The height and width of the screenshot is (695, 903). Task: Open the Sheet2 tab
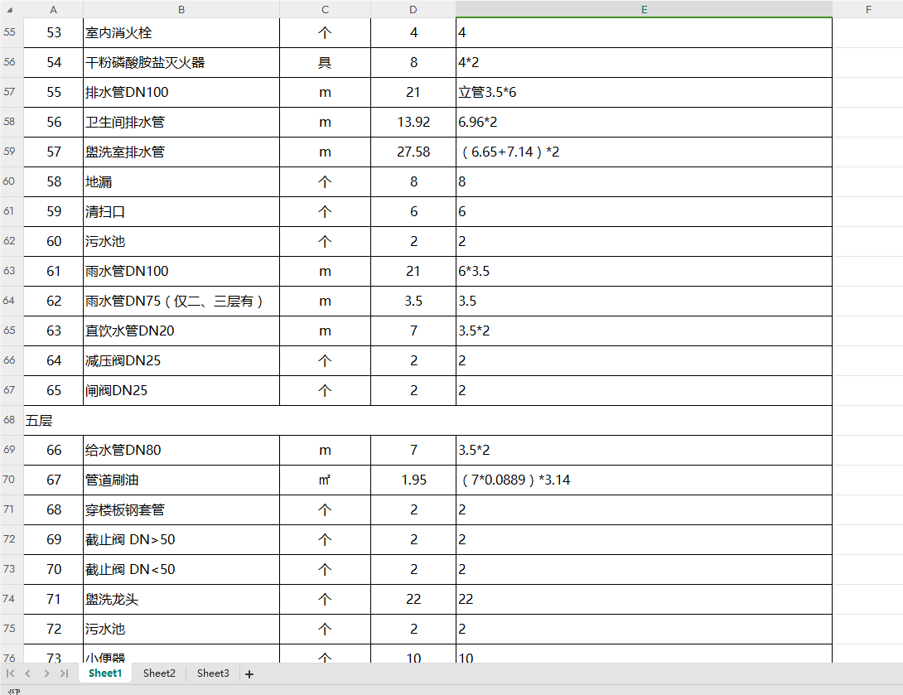159,673
